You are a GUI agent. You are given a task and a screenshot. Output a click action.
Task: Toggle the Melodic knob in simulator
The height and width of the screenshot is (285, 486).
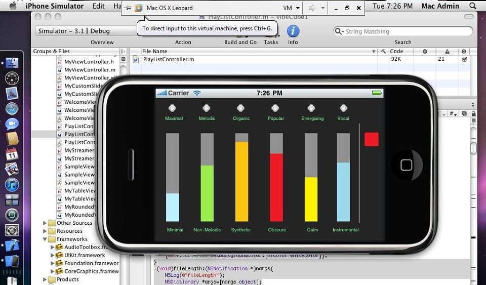point(207,108)
